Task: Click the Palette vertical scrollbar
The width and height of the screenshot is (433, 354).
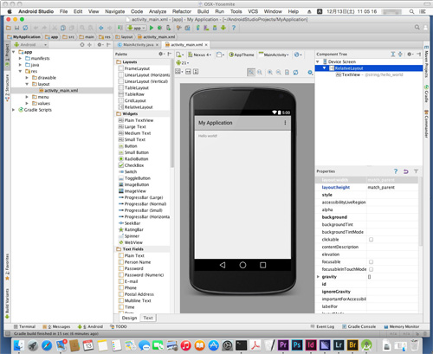Action: (x=172, y=114)
